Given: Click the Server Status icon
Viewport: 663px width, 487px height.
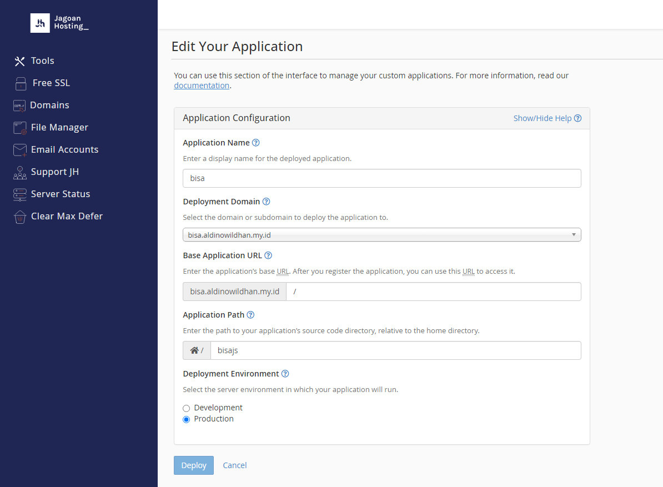Looking at the screenshot, I should pyautogui.click(x=20, y=194).
